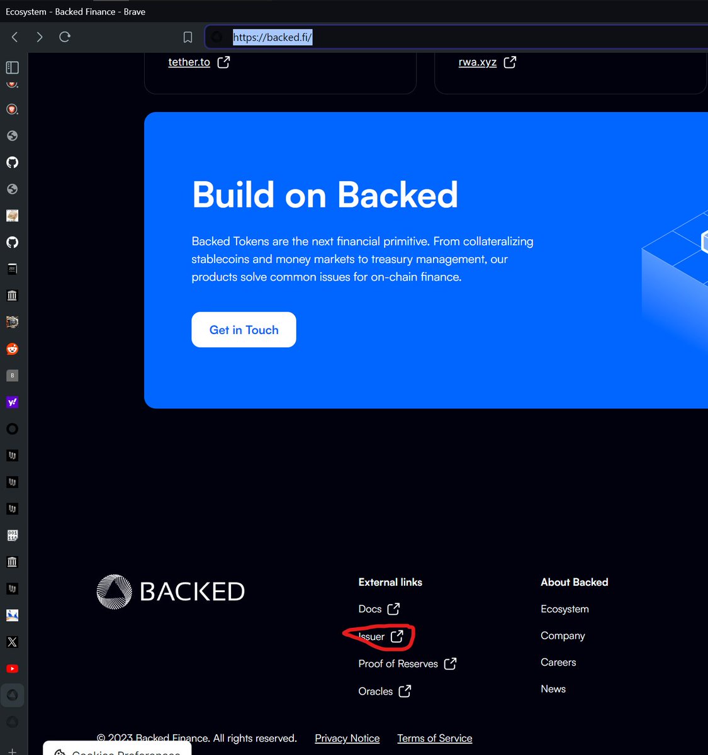Toggle the vertical tabs sidebar panel icon
Image resolution: width=708 pixels, height=755 pixels.
[12, 67]
